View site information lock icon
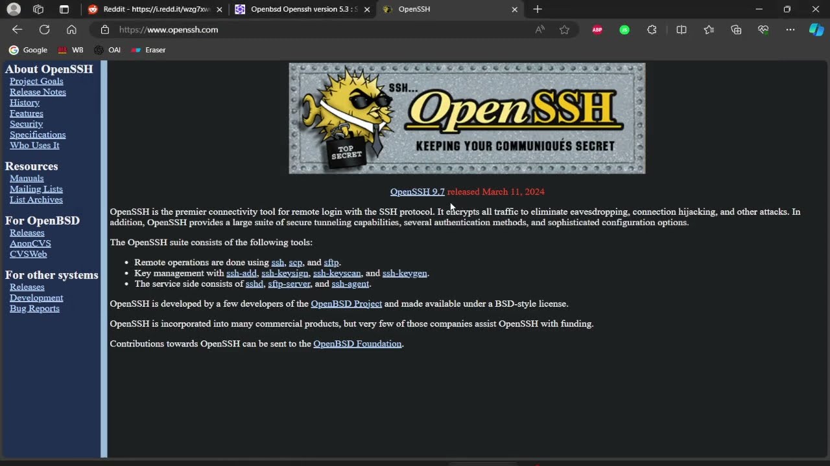Screen dimensions: 830x466 click(x=105, y=30)
